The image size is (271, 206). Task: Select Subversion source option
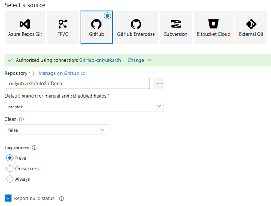click(x=176, y=27)
